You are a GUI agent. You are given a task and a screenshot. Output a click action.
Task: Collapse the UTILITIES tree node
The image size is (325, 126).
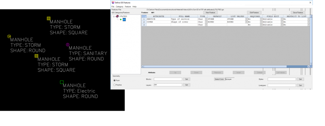click(114, 17)
